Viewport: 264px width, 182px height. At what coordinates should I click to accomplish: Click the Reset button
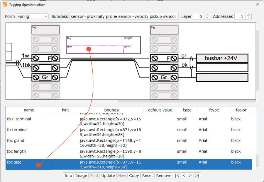point(148,176)
